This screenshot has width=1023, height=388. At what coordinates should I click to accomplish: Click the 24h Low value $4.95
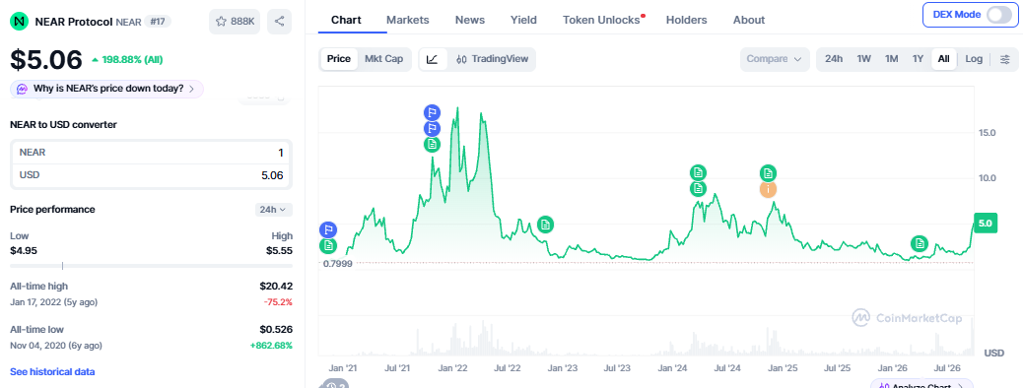click(x=24, y=250)
